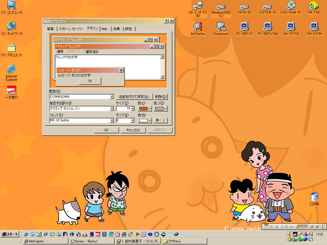Open the スタート menu
This screenshot has width=327, height=245.
tap(10, 234)
